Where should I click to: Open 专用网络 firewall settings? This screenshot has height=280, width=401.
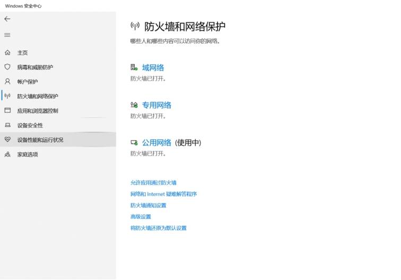pyautogui.click(x=156, y=105)
